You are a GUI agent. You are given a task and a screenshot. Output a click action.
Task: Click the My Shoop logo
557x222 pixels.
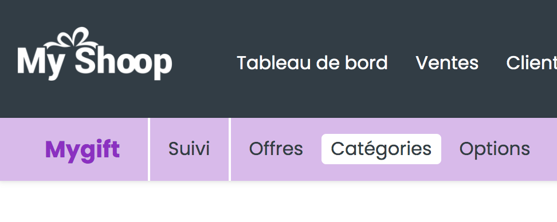click(95, 54)
